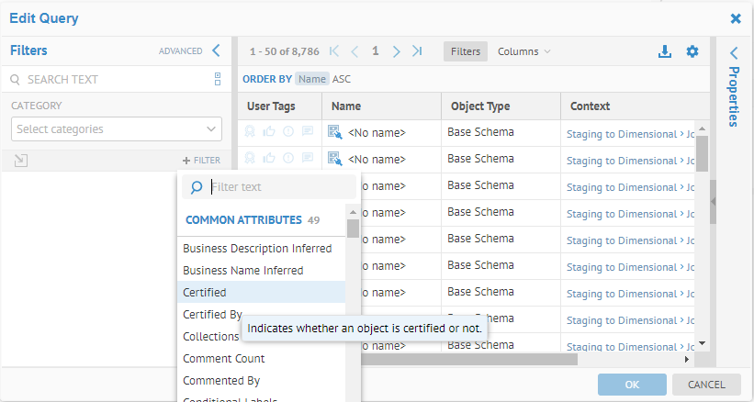Click the download results icon
The height and width of the screenshot is (402, 754).
pos(665,51)
